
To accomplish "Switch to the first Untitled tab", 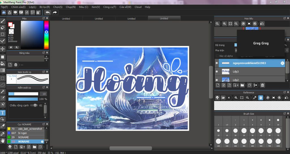I will pyautogui.click(x=66, y=19).
